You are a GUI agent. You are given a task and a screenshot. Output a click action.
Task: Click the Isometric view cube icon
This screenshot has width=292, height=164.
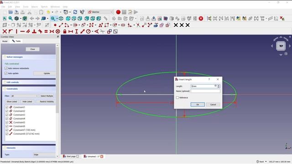pyautogui.click(x=61, y=18)
